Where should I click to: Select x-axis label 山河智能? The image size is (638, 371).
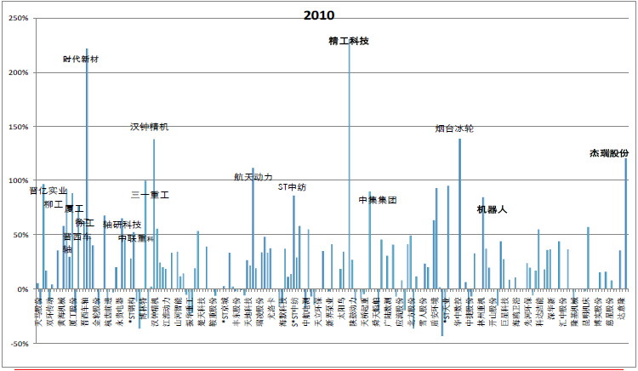pyautogui.click(x=179, y=312)
